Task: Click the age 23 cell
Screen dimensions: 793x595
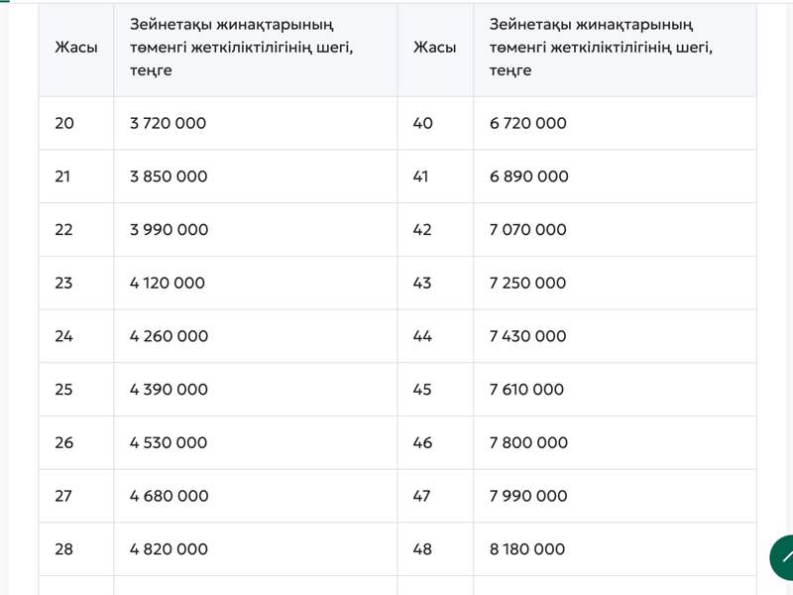Action: [65, 283]
